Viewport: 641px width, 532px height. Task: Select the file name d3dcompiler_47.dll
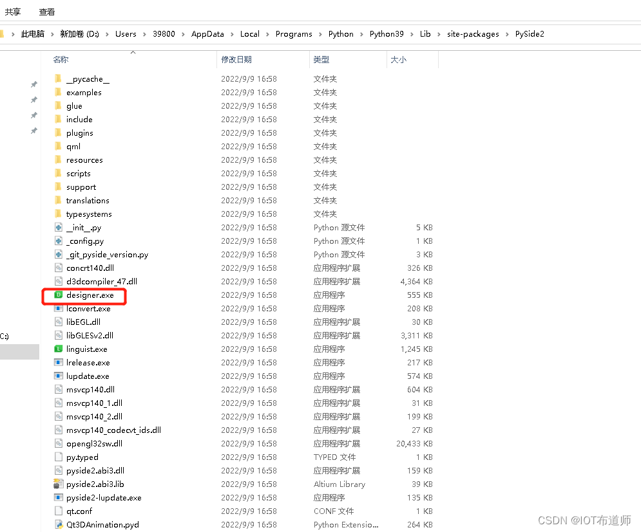pos(102,281)
